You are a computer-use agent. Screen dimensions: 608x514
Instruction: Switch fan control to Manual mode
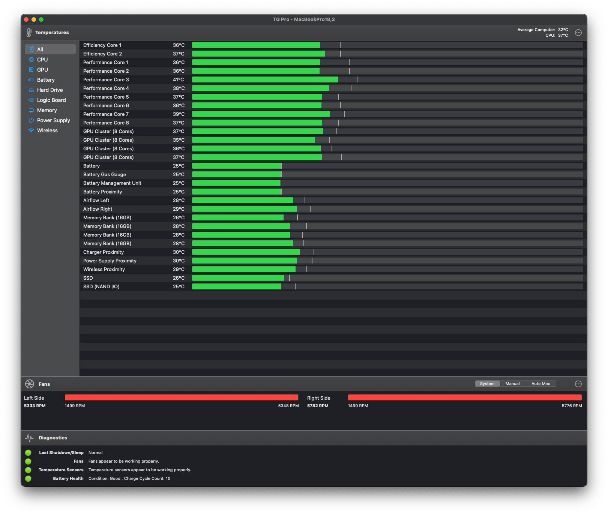(512, 384)
